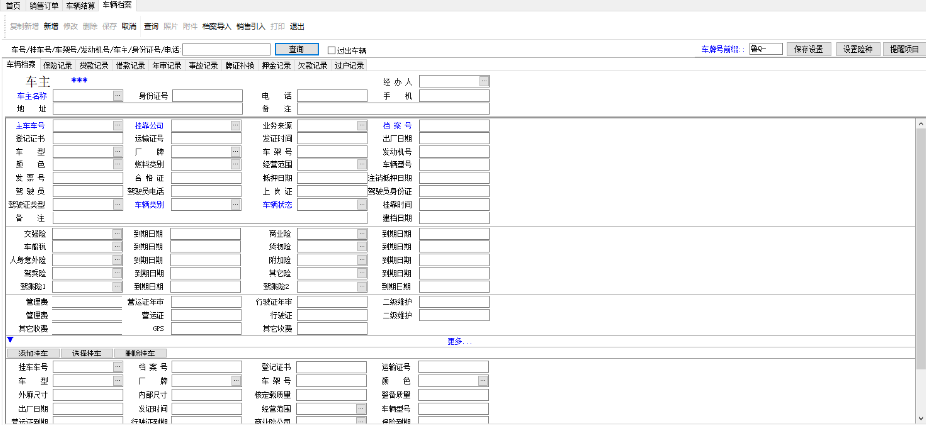This screenshot has width=926, height=425.
Task: Open the 货物险 lookup ellipsis button
Action: [x=362, y=247]
